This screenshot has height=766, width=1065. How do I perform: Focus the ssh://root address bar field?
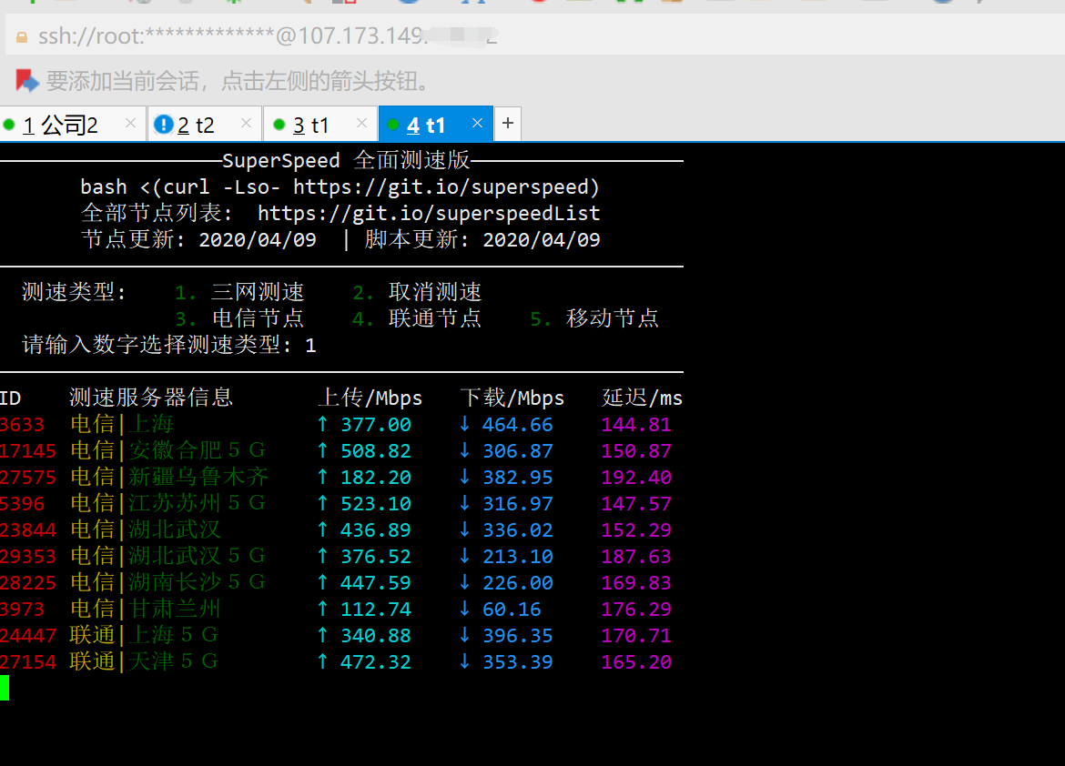(273, 38)
